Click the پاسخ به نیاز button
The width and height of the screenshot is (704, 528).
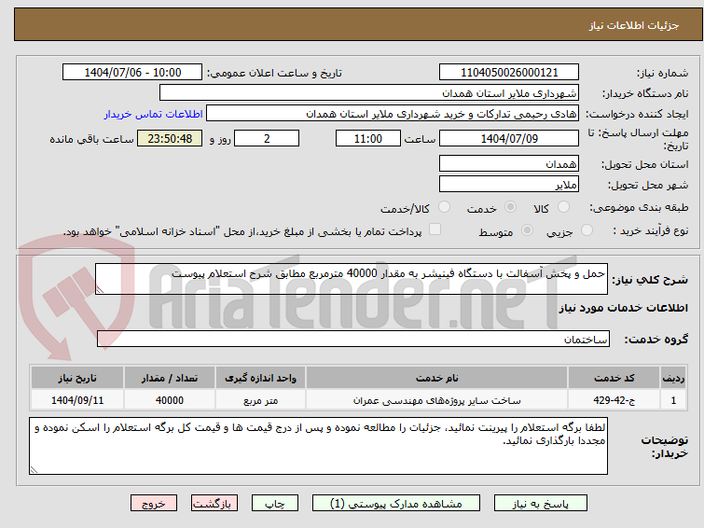tap(541, 504)
